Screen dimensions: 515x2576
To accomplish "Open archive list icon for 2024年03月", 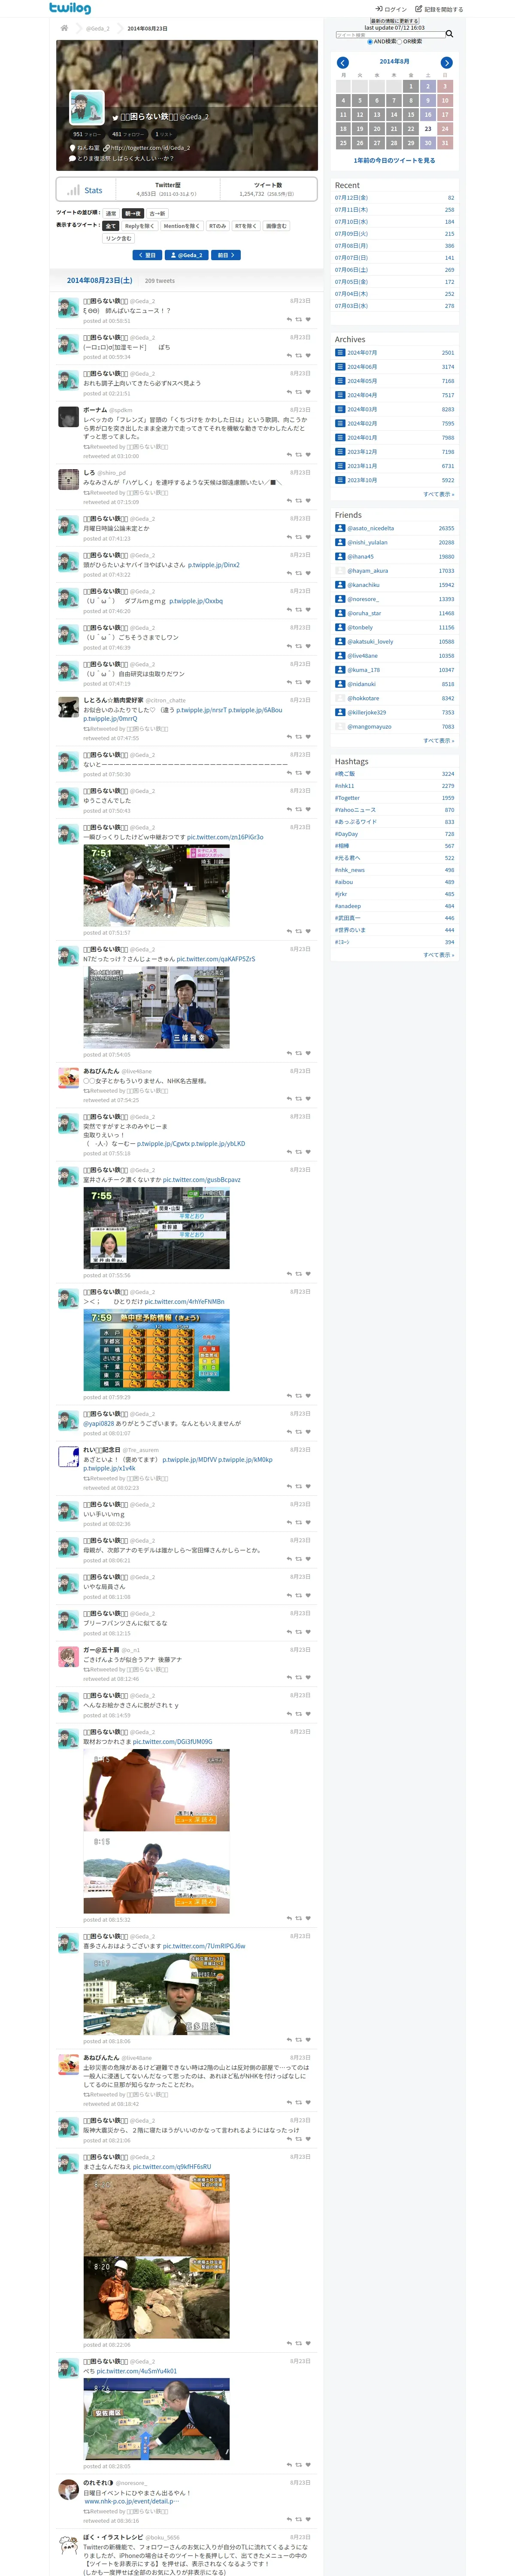I will pos(340,409).
